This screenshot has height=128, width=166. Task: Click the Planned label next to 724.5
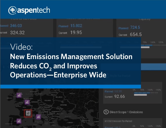123,28
